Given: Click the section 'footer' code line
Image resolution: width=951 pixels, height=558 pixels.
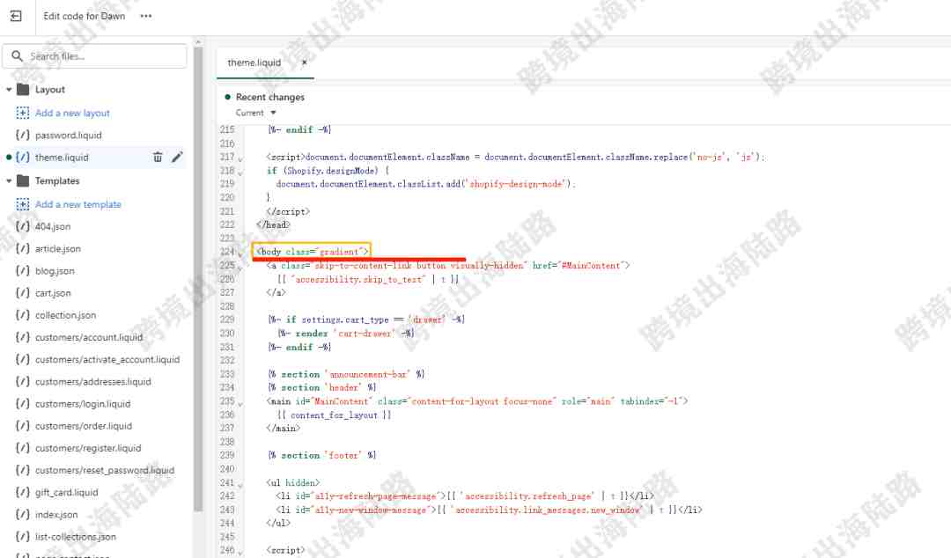Looking at the screenshot, I should click(x=321, y=455).
